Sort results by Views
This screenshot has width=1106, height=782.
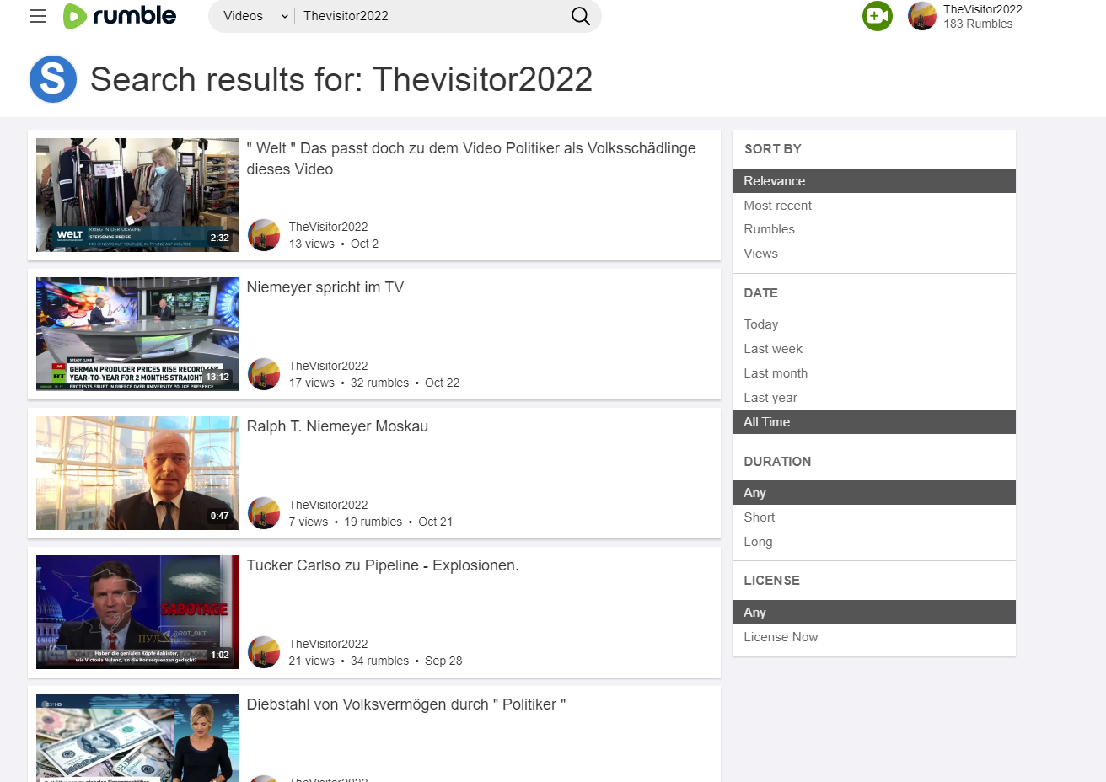pos(760,254)
